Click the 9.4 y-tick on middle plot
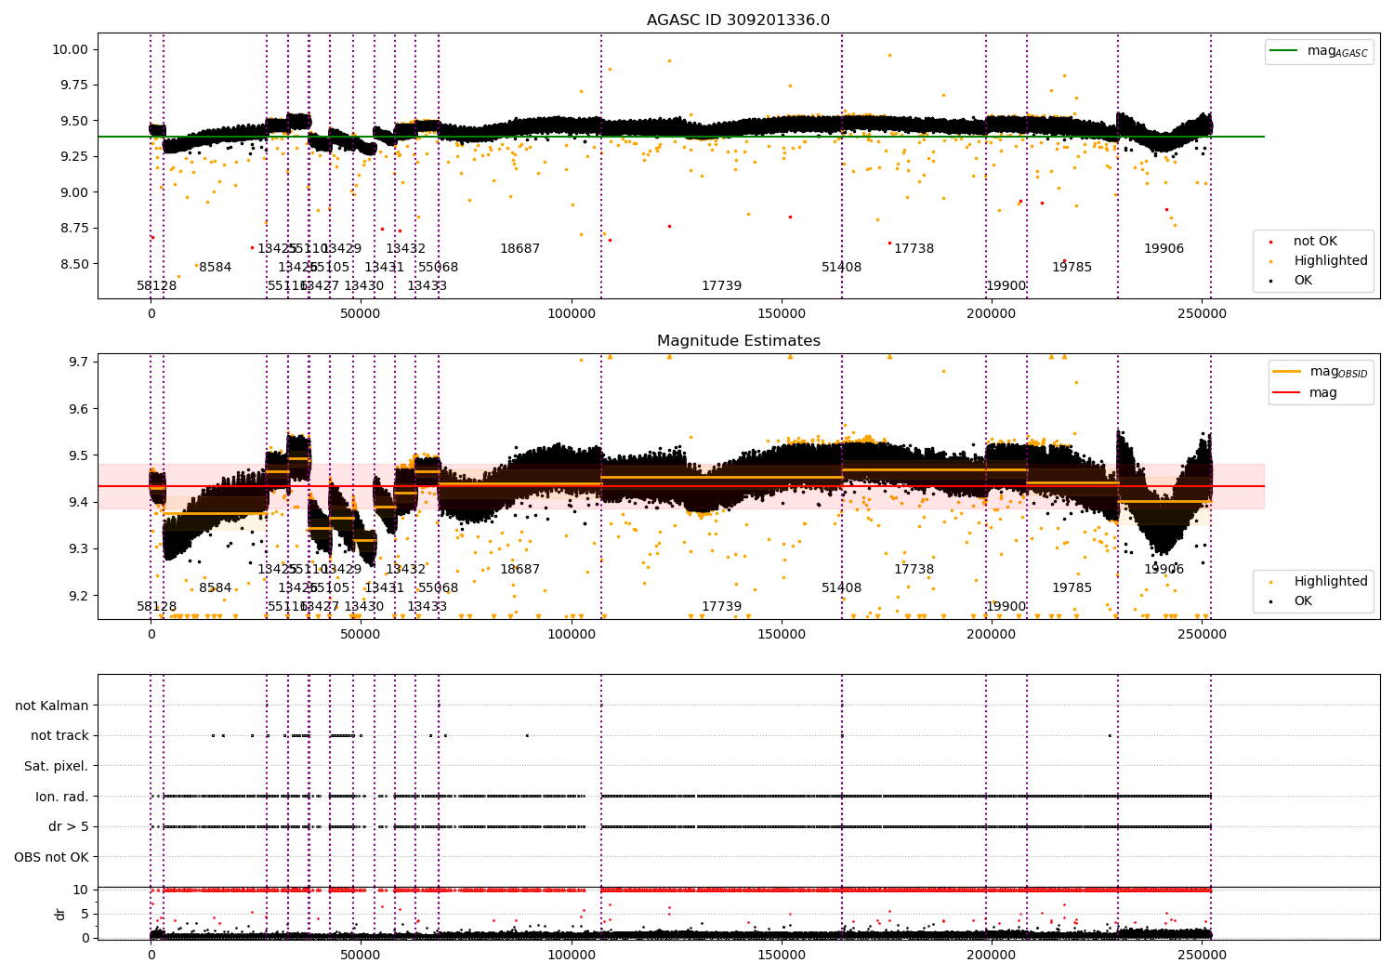The width and height of the screenshot is (1394, 976). [78, 502]
